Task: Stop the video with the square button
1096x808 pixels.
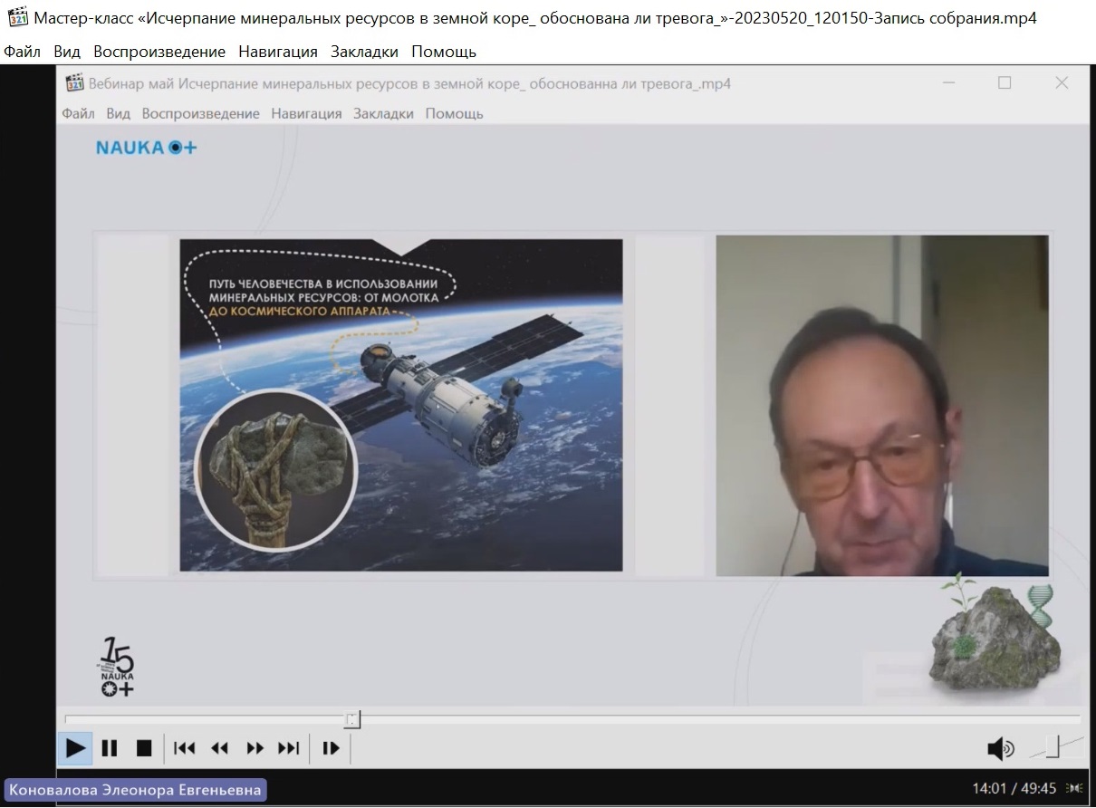Action: coord(144,748)
